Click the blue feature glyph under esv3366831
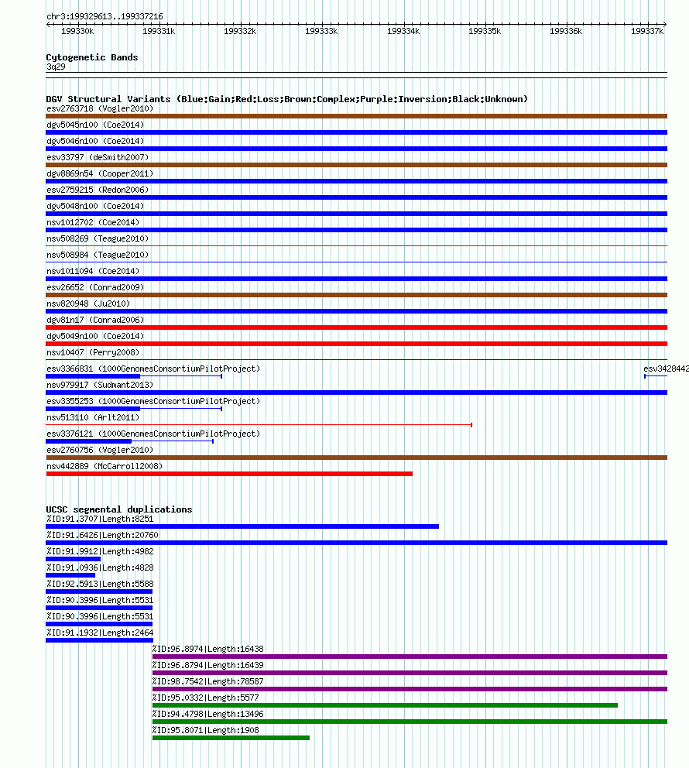Image resolution: width=689 pixels, height=768 pixels. coord(134,376)
